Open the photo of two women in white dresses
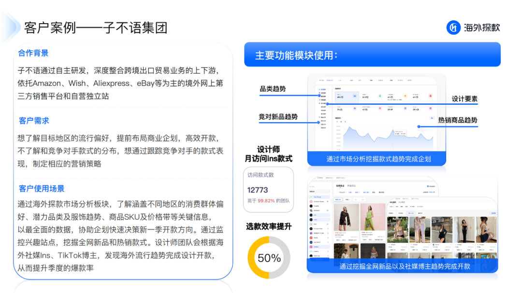 [x=420, y=230]
